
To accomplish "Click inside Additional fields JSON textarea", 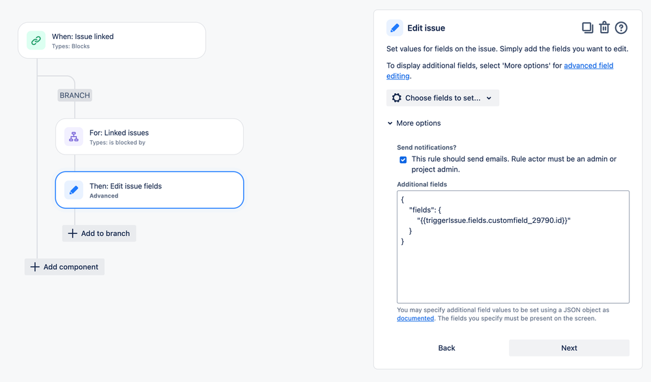I will coord(513,247).
